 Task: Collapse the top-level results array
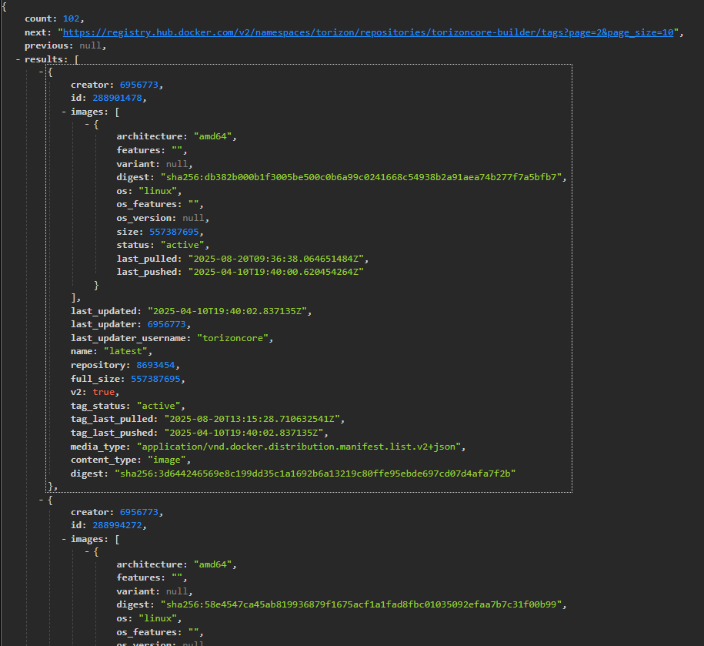click(18, 59)
